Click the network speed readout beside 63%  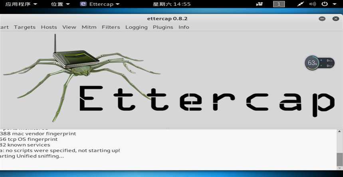coord(327,63)
